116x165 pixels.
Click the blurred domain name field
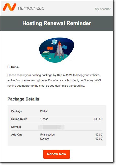coord(51,127)
